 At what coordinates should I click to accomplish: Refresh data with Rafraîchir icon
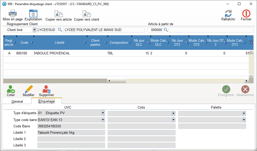pos(228,13)
